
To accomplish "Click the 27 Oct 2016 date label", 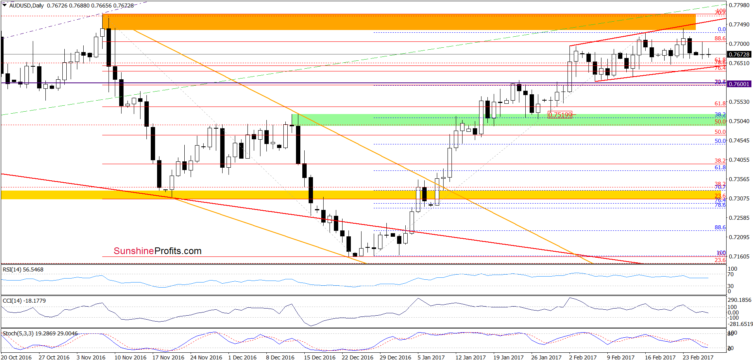I will tap(54, 357).
